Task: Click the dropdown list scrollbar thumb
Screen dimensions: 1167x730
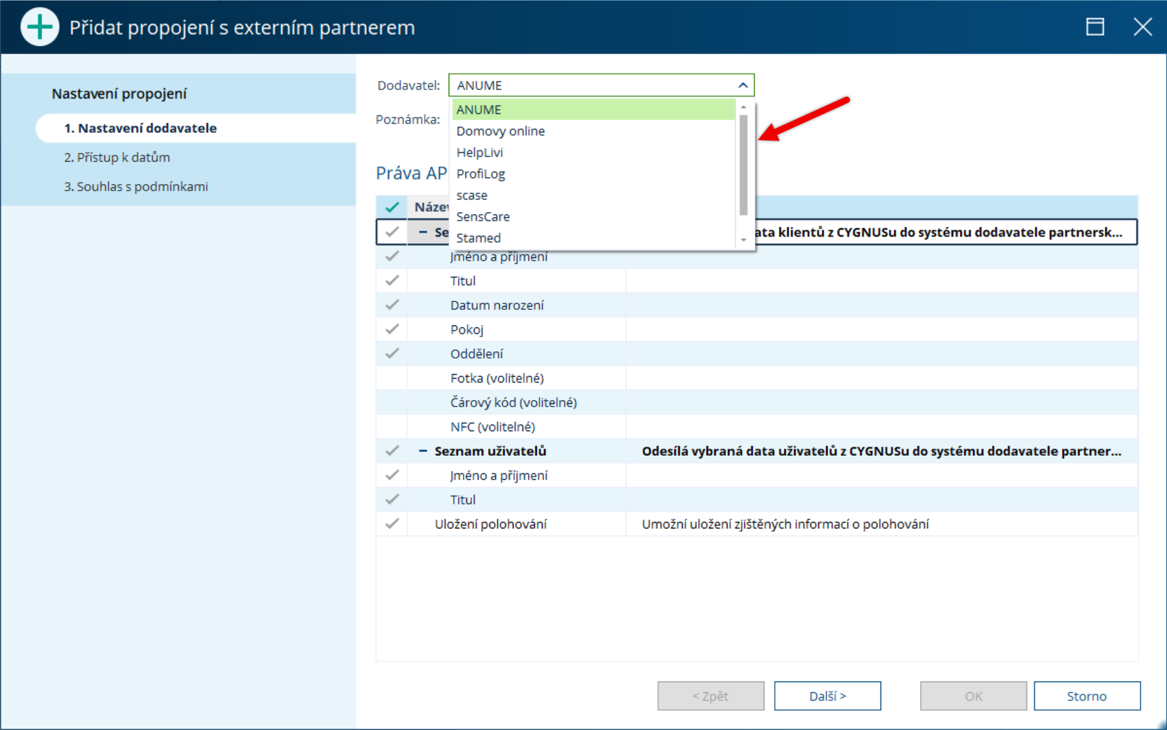Action: click(744, 165)
